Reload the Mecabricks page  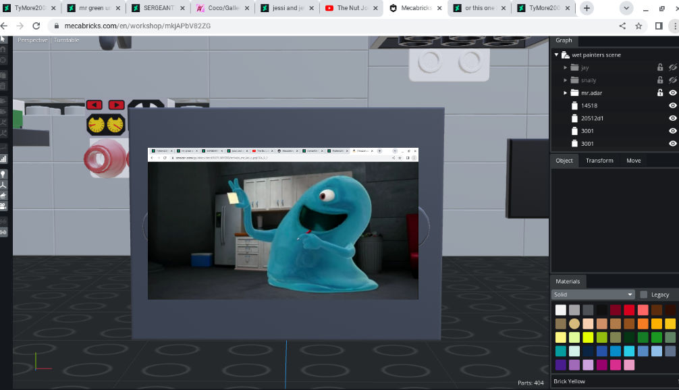[36, 26]
